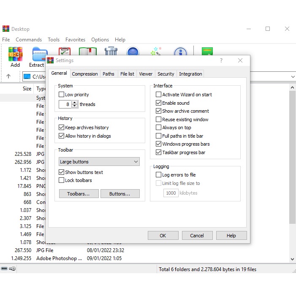
Task: Uncheck Keep archives history
Action: coord(62,128)
